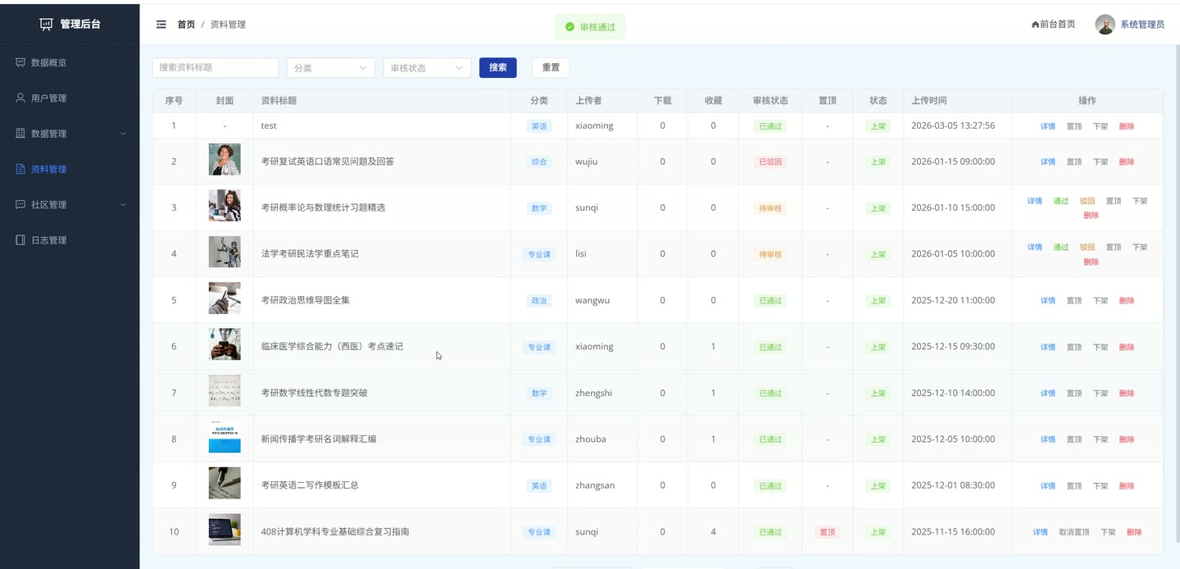Click 详情 for the 408计算机 row
This screenshot has height=569, width=1180.
click(1041, 532)
